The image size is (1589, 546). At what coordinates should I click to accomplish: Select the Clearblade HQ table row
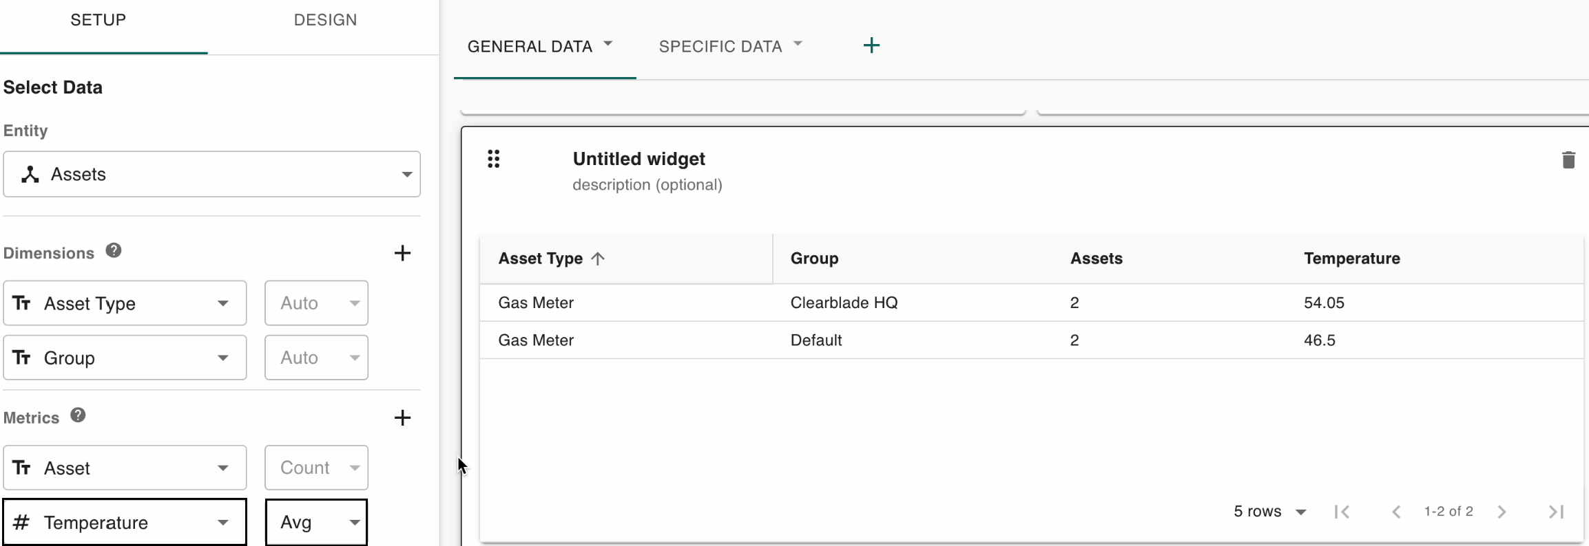(843, 303)
